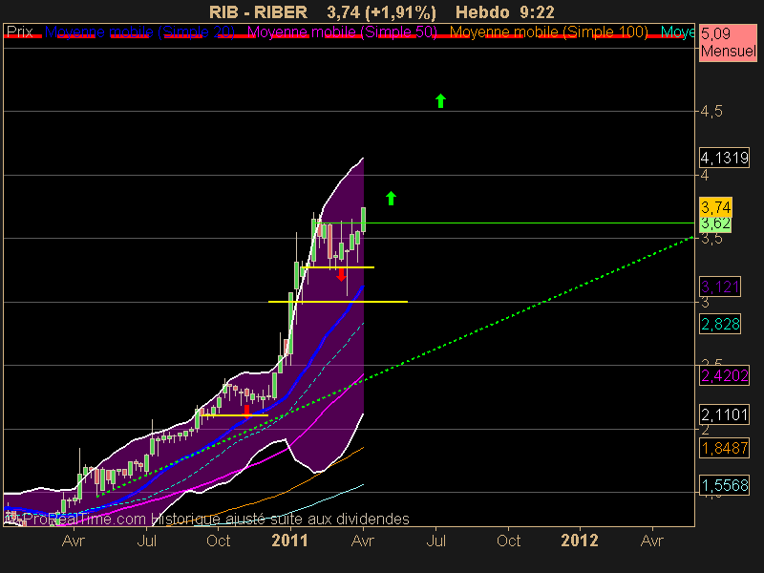Select the green 3,62 level label
The height and width of the screenshot is (573, 764).
pos(715,223)
